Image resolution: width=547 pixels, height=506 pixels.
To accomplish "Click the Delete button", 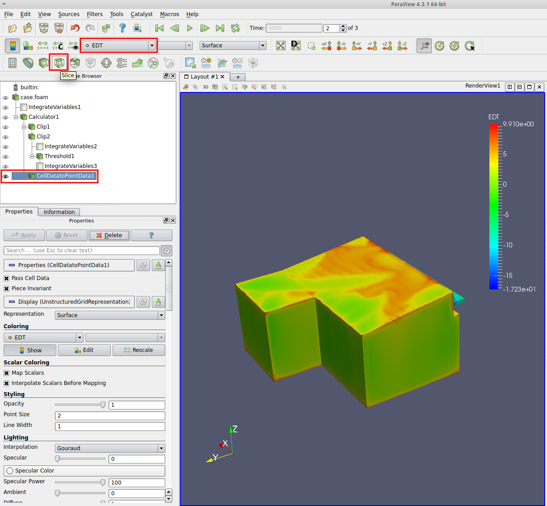I will [x=109, y=235].
